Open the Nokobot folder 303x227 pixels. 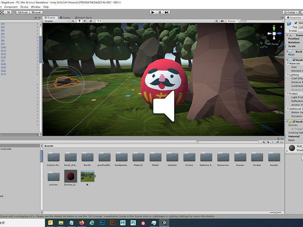coord(172,159)
